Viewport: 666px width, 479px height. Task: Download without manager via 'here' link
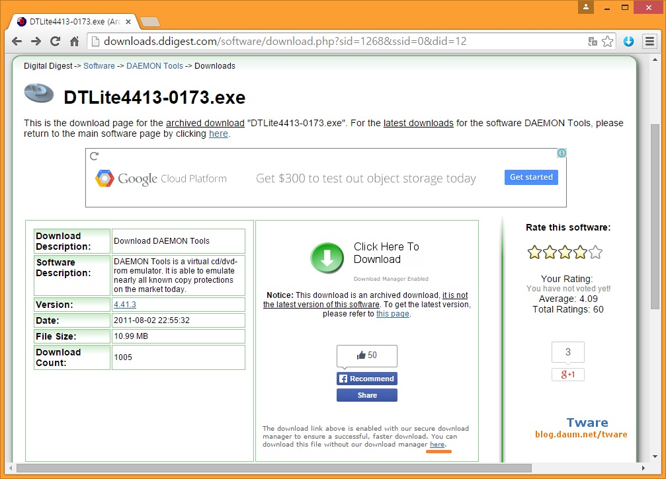(x=437, y=445)
